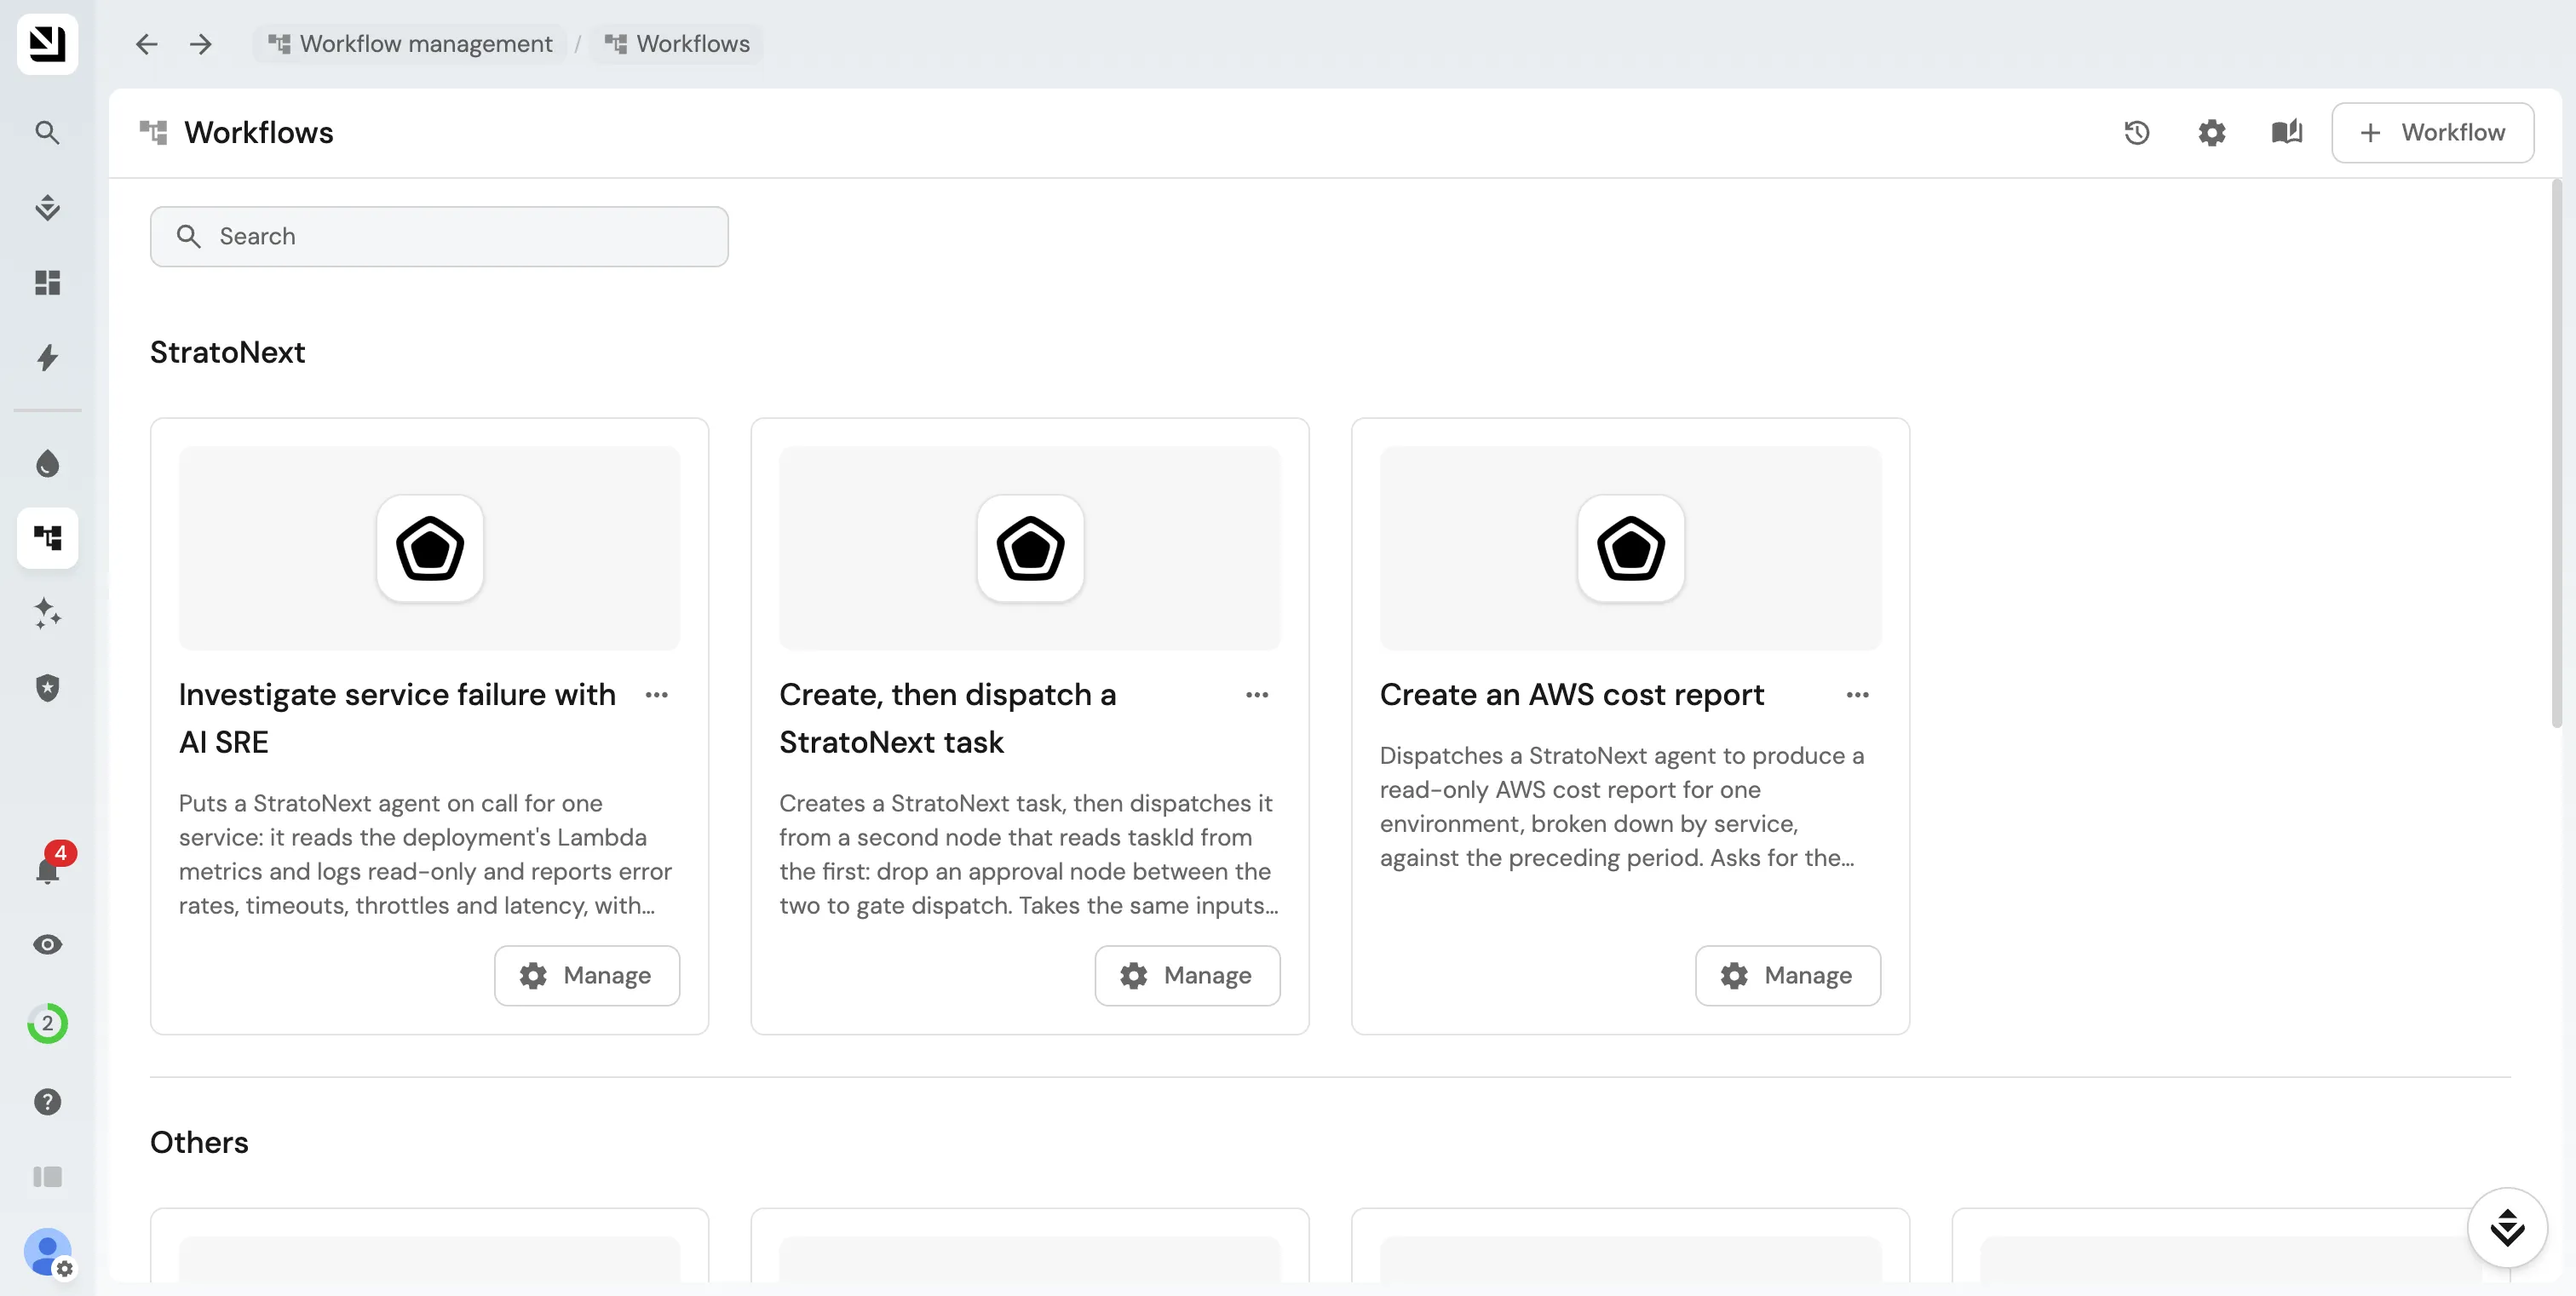
Task: Open more options for AWS cost report card
Action: [1858, 695]
